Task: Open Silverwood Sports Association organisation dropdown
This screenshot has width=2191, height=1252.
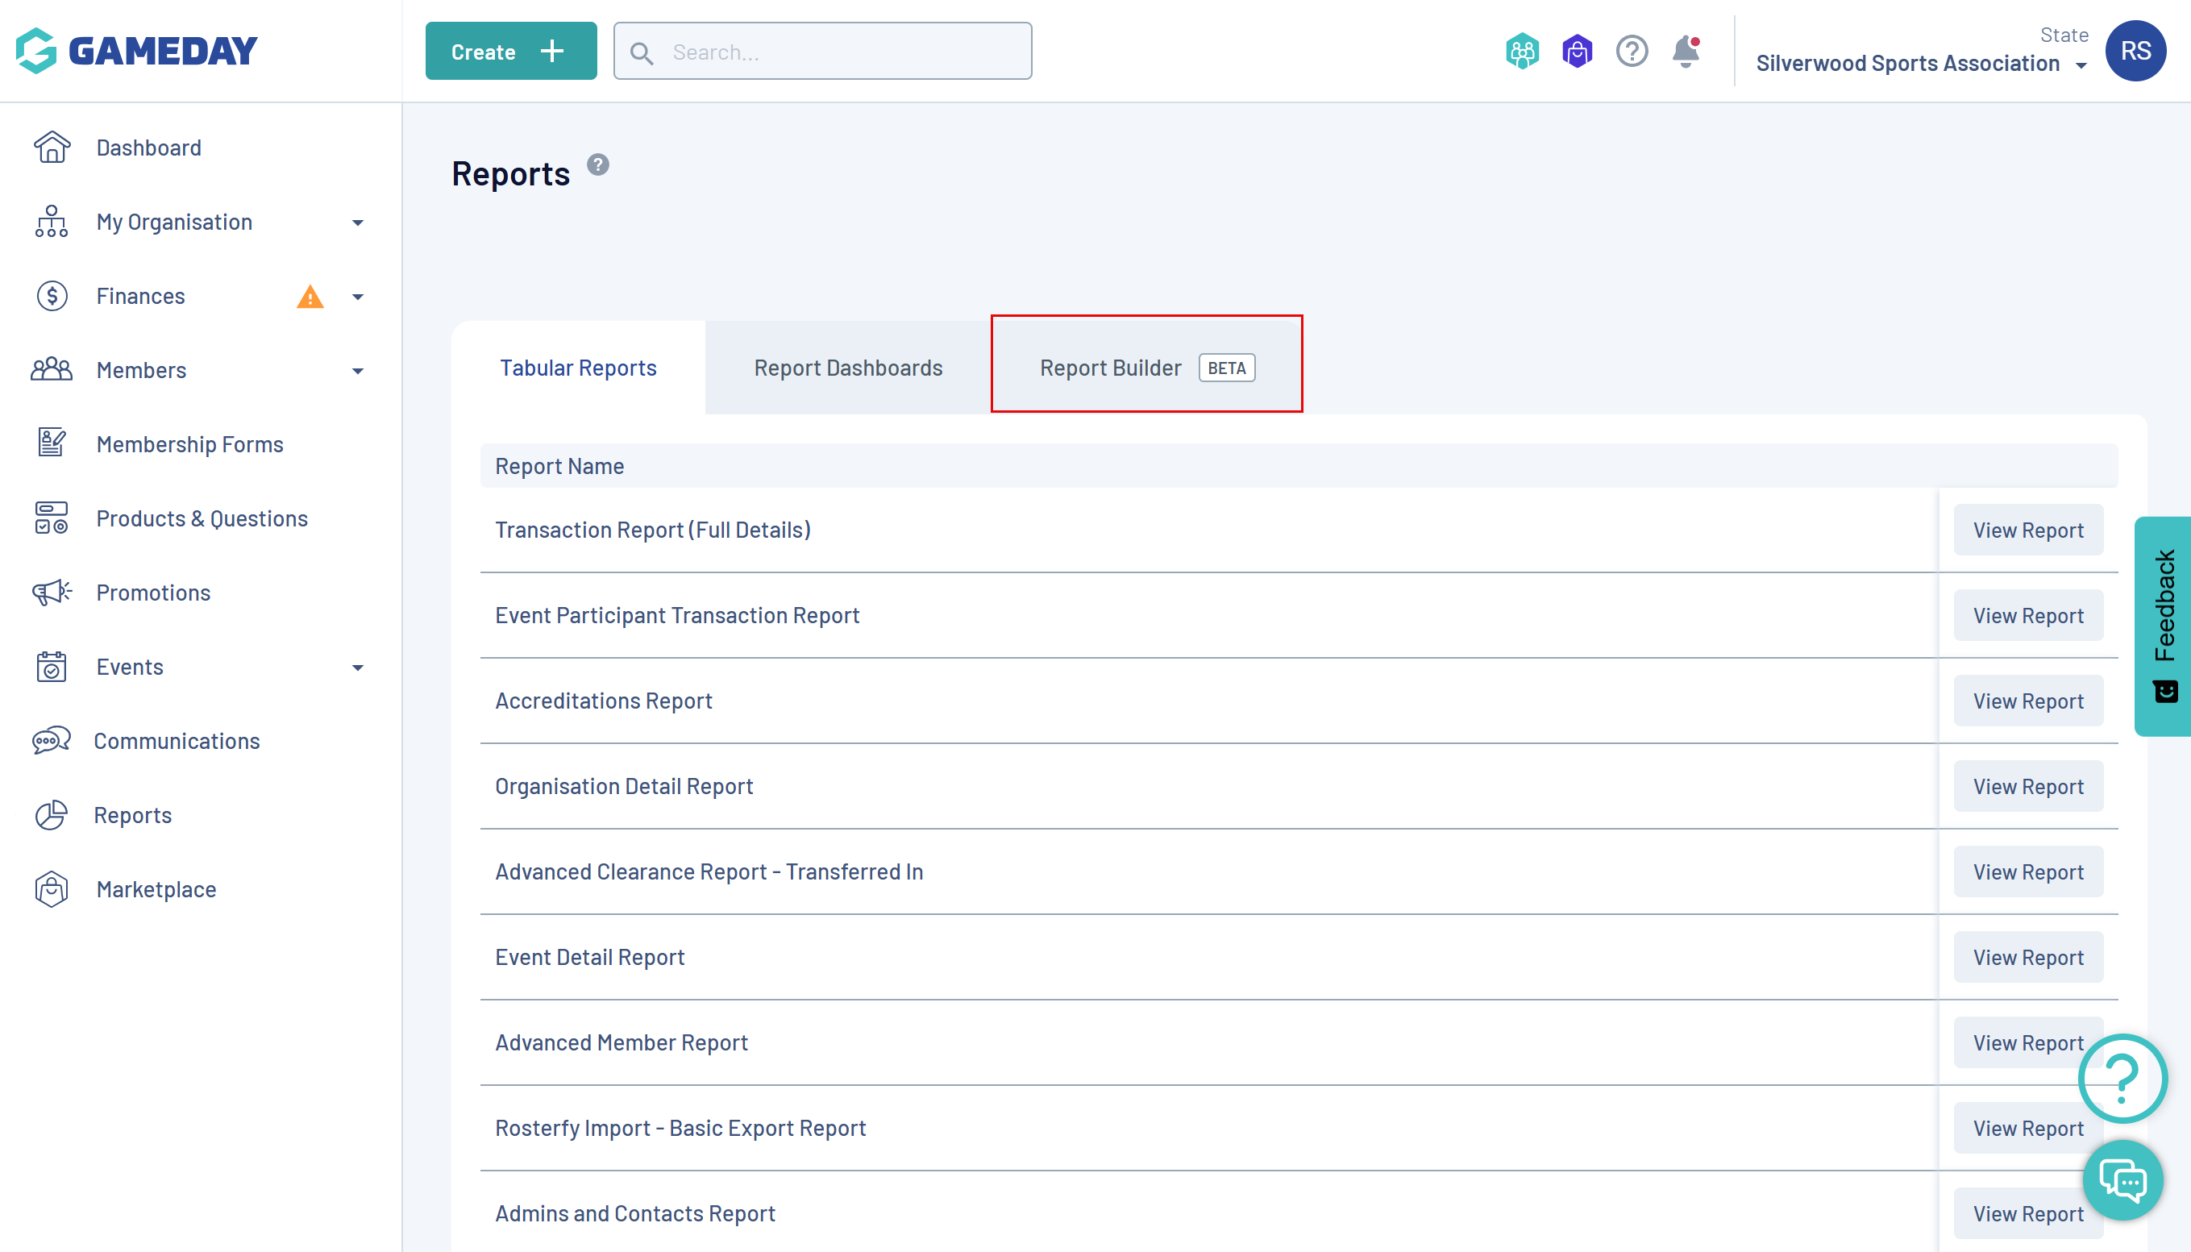Action: click(x=1920, y=64)
